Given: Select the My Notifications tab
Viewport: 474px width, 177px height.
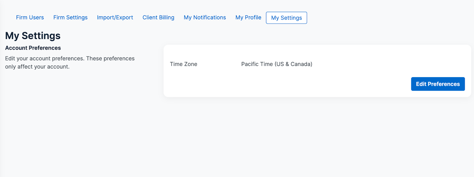Looking at the screenshot, I should point(205,17).
